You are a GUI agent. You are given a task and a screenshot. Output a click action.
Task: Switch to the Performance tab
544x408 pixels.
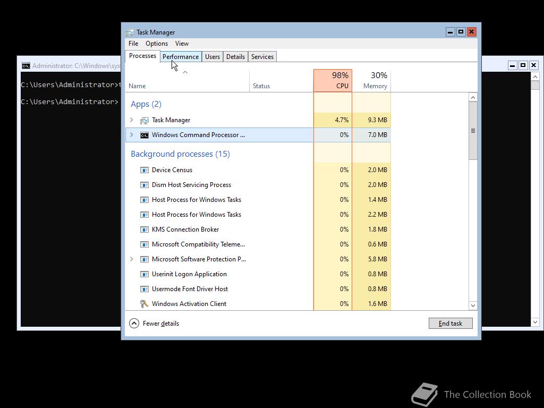[181, 57]
